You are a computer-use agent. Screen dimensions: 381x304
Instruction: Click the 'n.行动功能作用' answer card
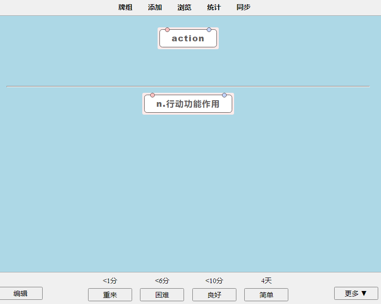(188, 103)
